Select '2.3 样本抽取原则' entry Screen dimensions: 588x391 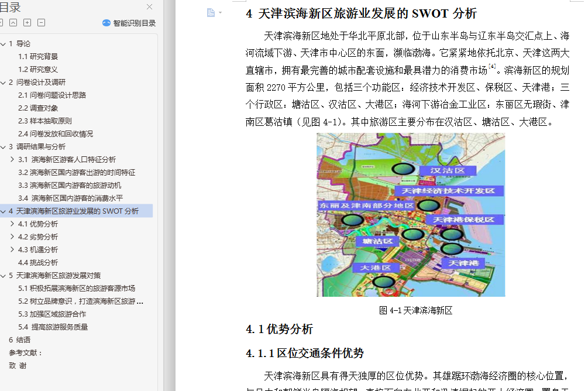tap(45, 121)
